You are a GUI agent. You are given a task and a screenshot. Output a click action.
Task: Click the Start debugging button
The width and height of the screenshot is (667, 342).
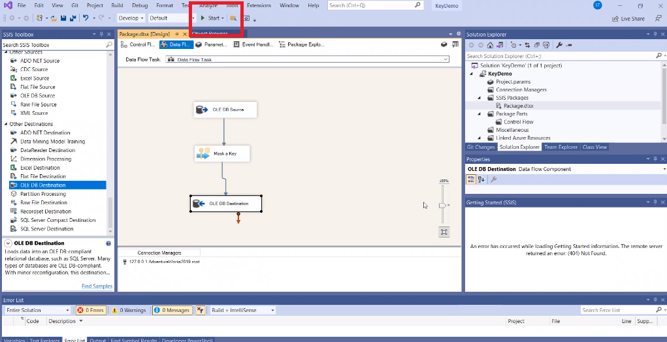tap(210, 18)
